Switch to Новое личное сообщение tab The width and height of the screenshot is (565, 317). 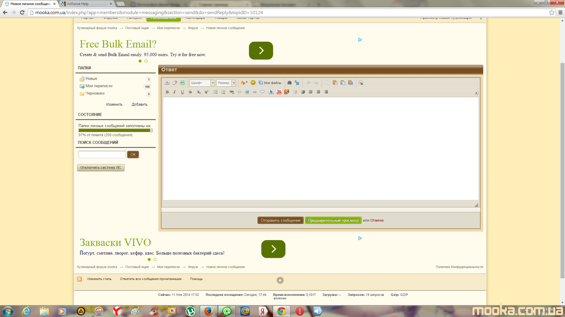click(x=30, y=4)
